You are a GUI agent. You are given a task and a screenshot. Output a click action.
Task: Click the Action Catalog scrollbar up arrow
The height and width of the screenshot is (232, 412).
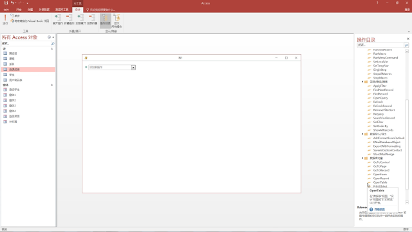(x=407, y=51)
